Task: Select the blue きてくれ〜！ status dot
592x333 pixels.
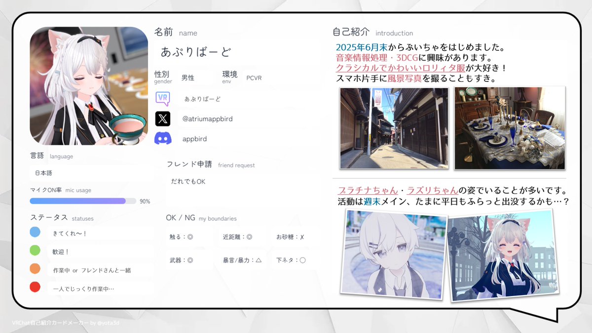Action: [35, 231]
